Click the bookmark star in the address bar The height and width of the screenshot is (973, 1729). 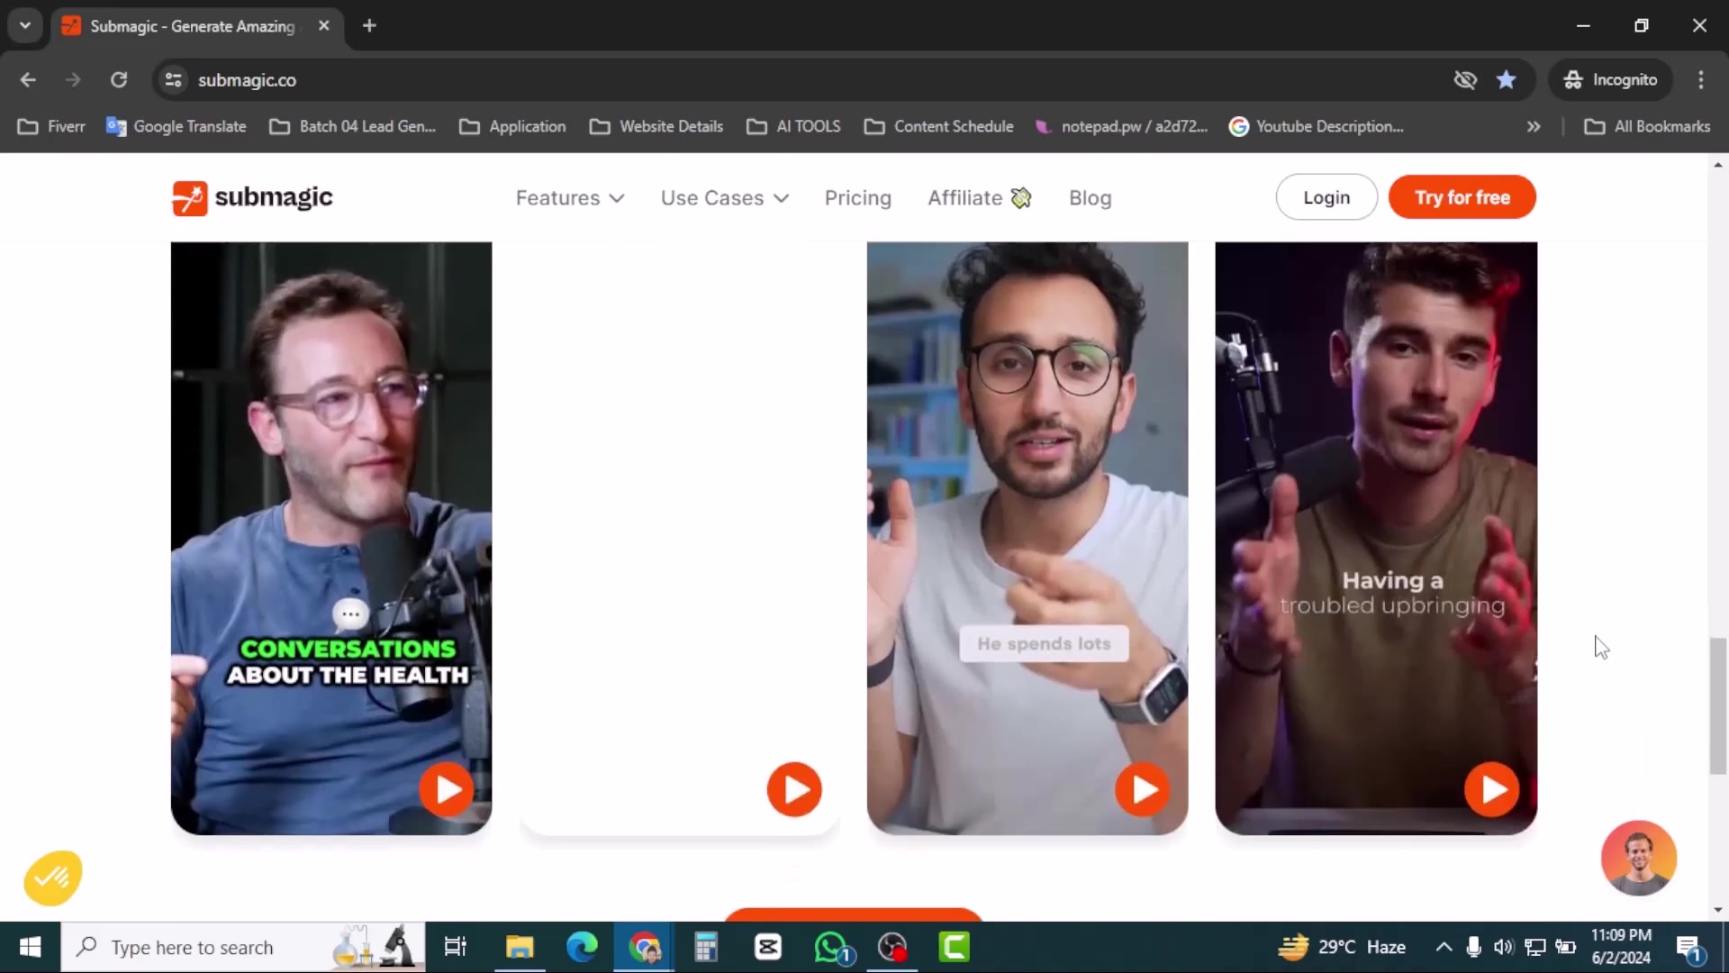pyautogui.click(x=1507, y=79)
